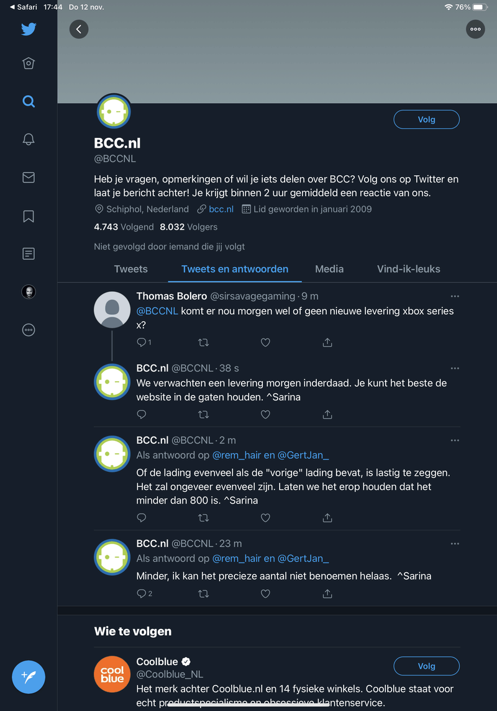Go back using the arrow button
This screenshot has width=497, height=711.
79,29
